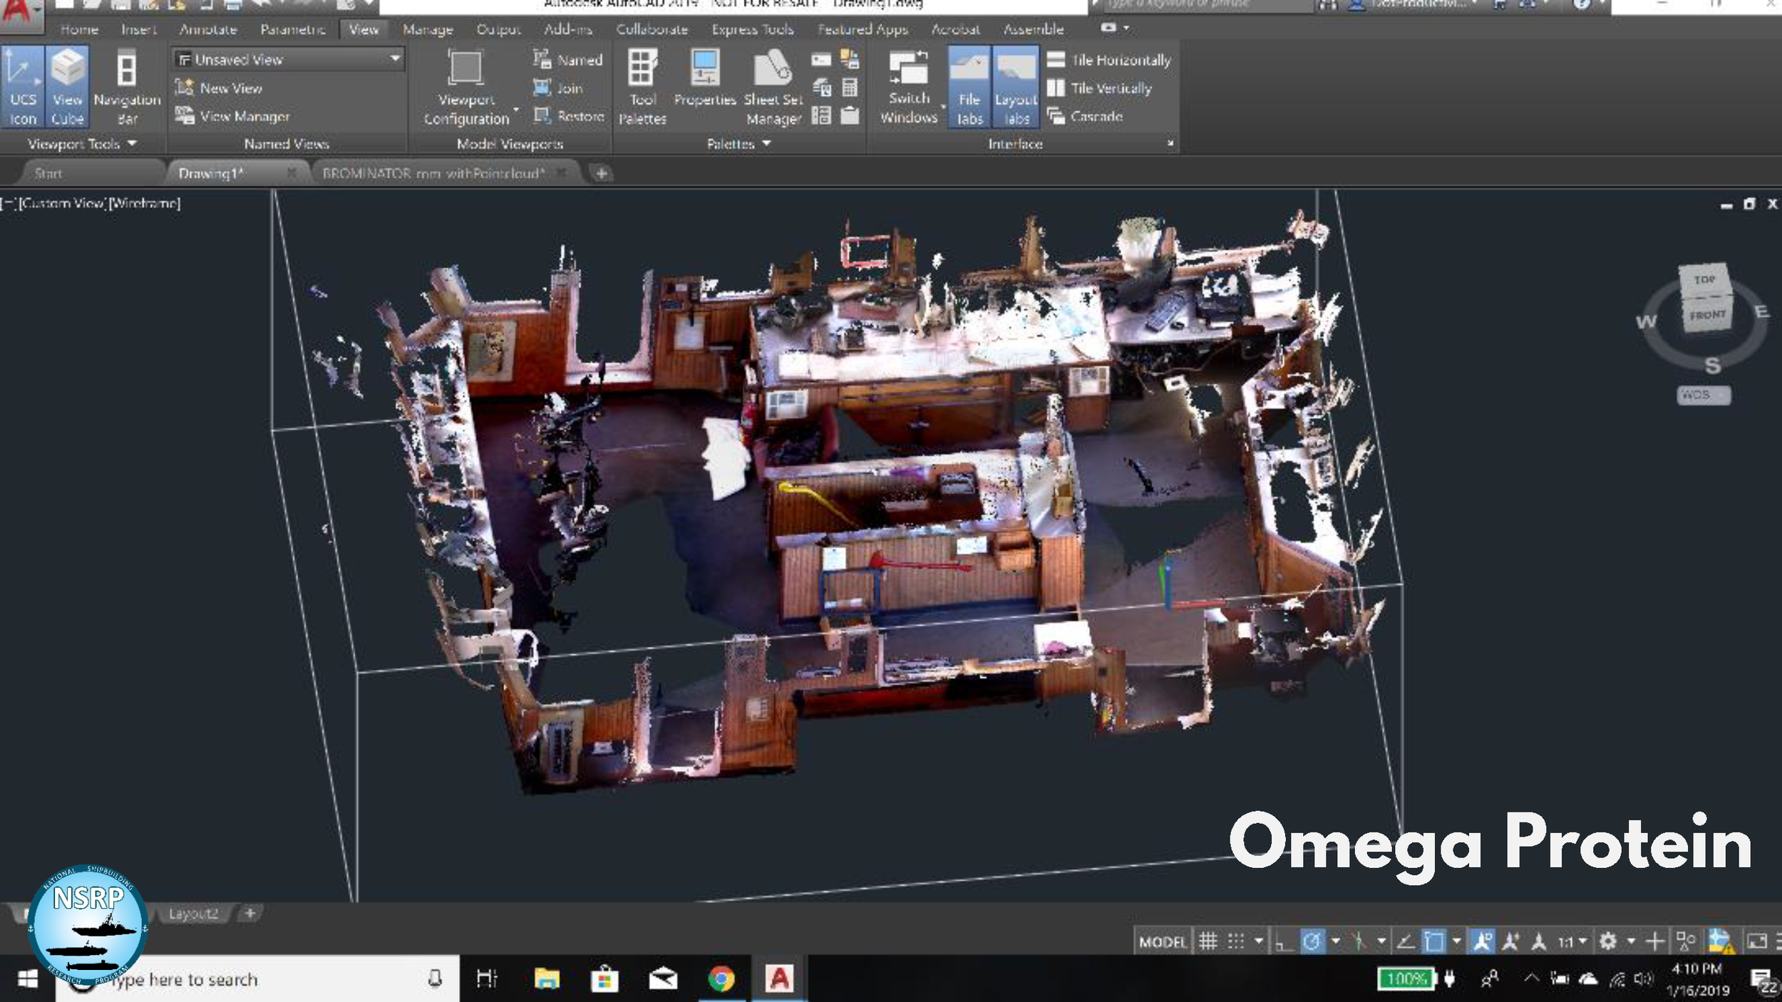Click the isolate objects icon
The image size is (1782, 1002).
pos(1686,941)
